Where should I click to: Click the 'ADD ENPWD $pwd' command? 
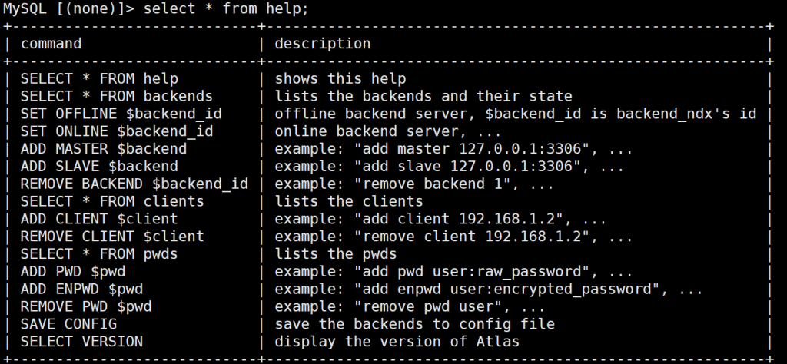point(82,289)
